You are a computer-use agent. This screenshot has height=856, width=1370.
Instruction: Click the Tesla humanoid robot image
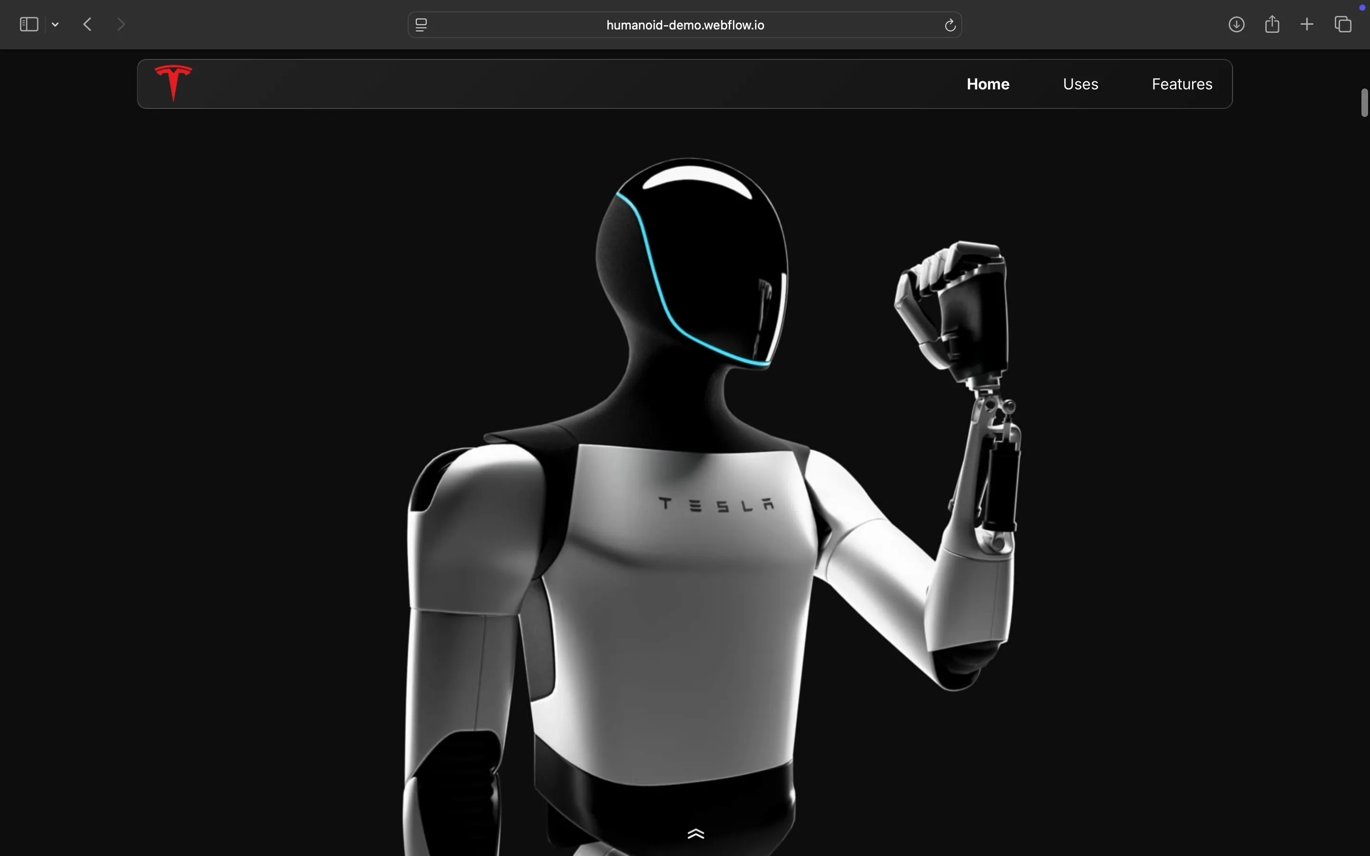[x=712, y=506]
